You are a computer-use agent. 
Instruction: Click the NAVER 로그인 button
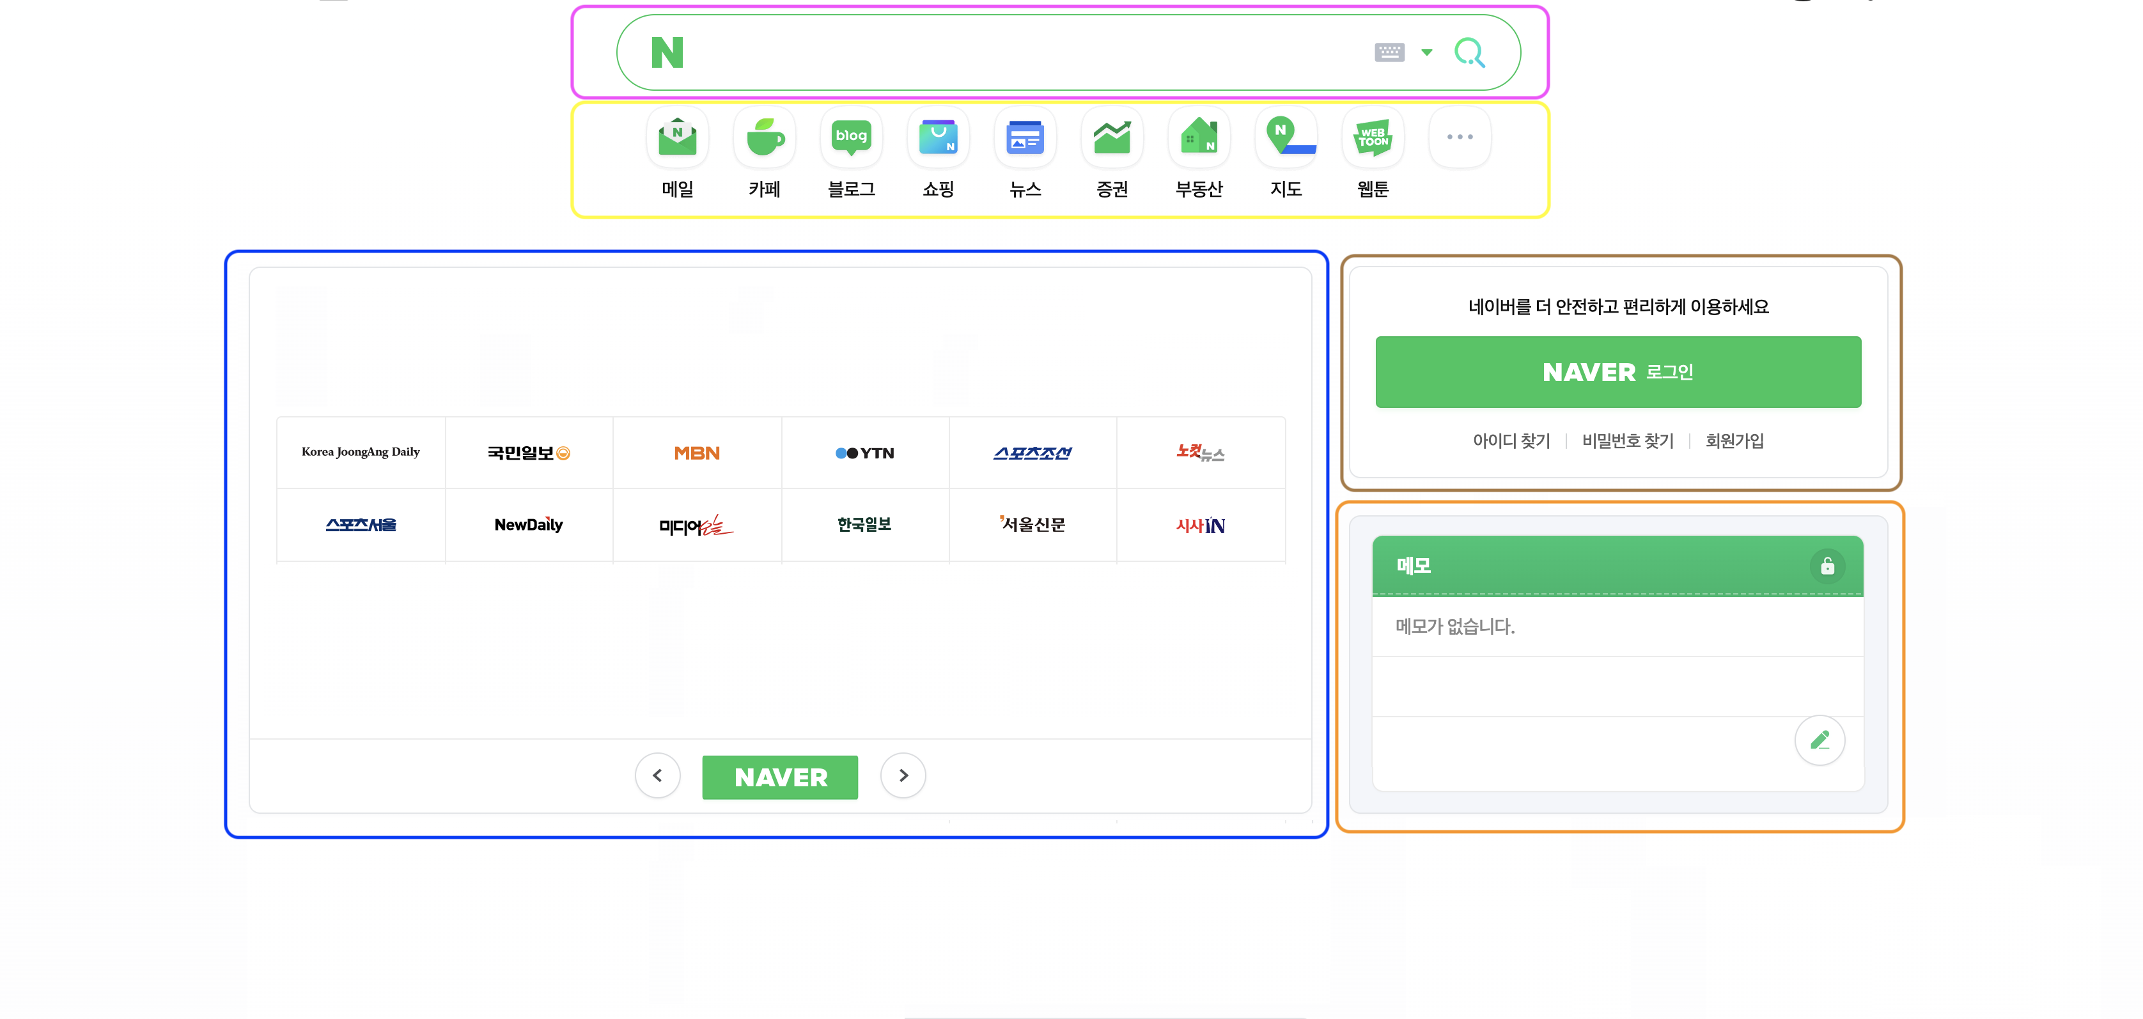pos(1618,372)
